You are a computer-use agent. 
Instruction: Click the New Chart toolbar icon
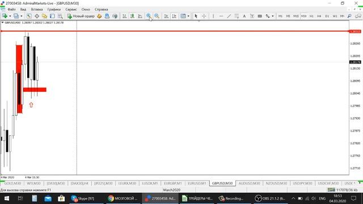point(5,16)
